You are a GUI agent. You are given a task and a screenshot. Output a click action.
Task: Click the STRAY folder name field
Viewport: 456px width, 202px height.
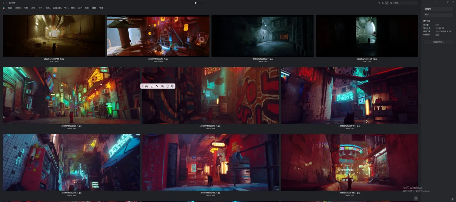click(438, 9)
